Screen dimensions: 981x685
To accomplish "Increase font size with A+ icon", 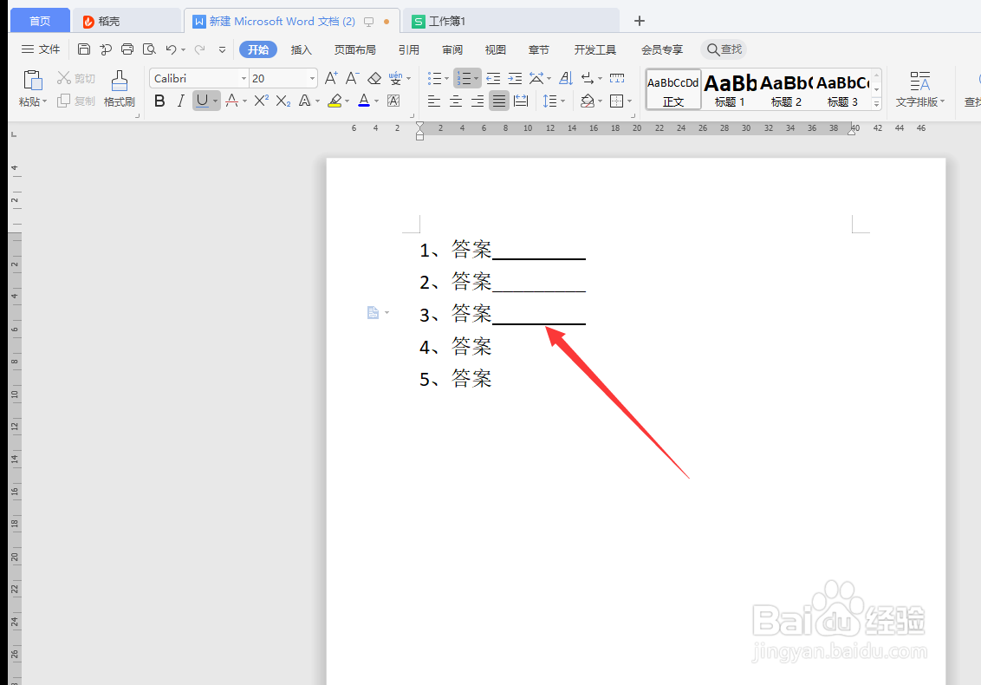I will click(x=331, y=78).
